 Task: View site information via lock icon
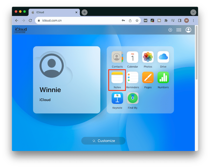point(39,20)
